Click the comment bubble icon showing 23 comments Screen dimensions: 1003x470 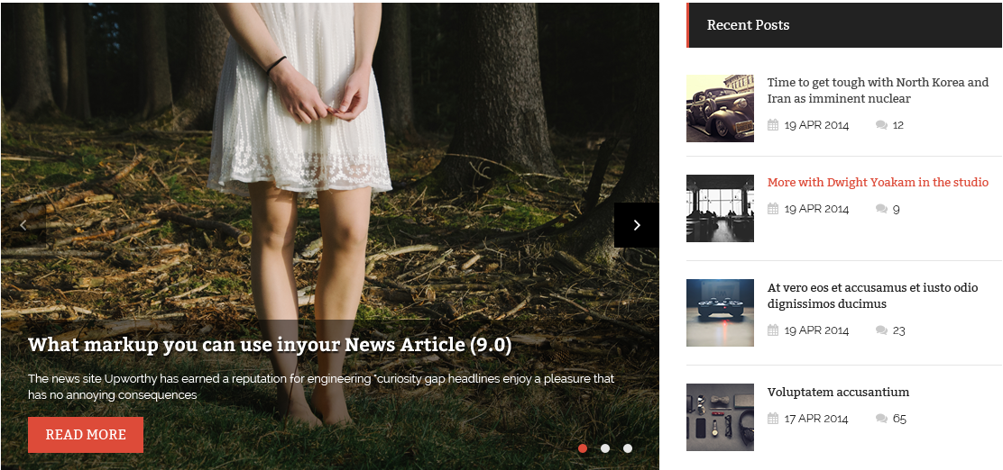click(x=881, y=330)
